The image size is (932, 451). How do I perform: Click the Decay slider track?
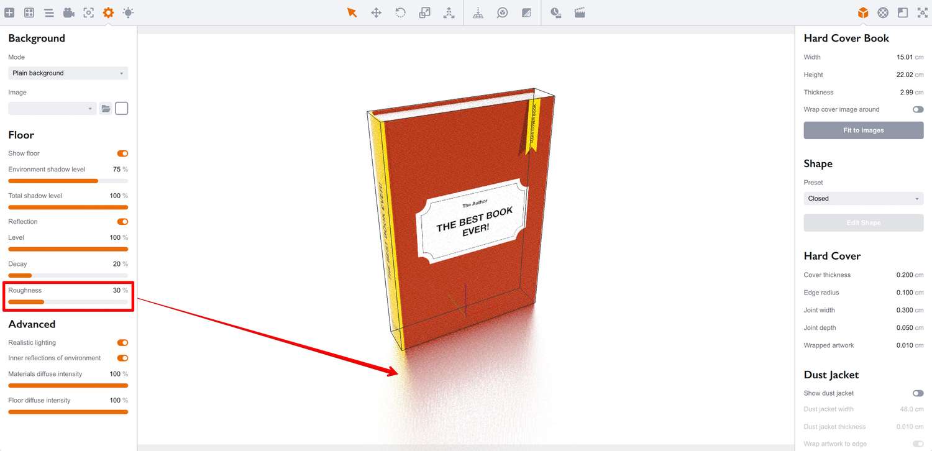click(x=68, y=275)
